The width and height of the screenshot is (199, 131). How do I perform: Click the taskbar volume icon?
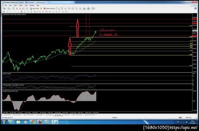(186, 122)
